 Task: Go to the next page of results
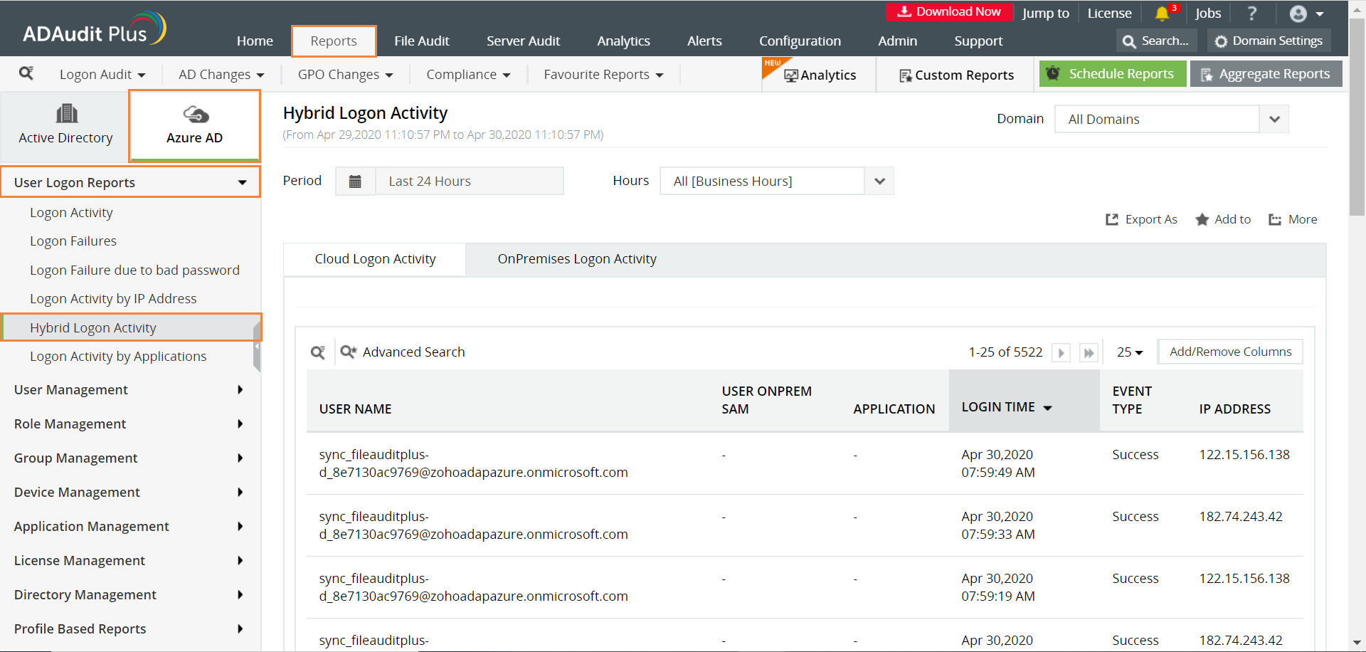click(x=1061, y=352)
